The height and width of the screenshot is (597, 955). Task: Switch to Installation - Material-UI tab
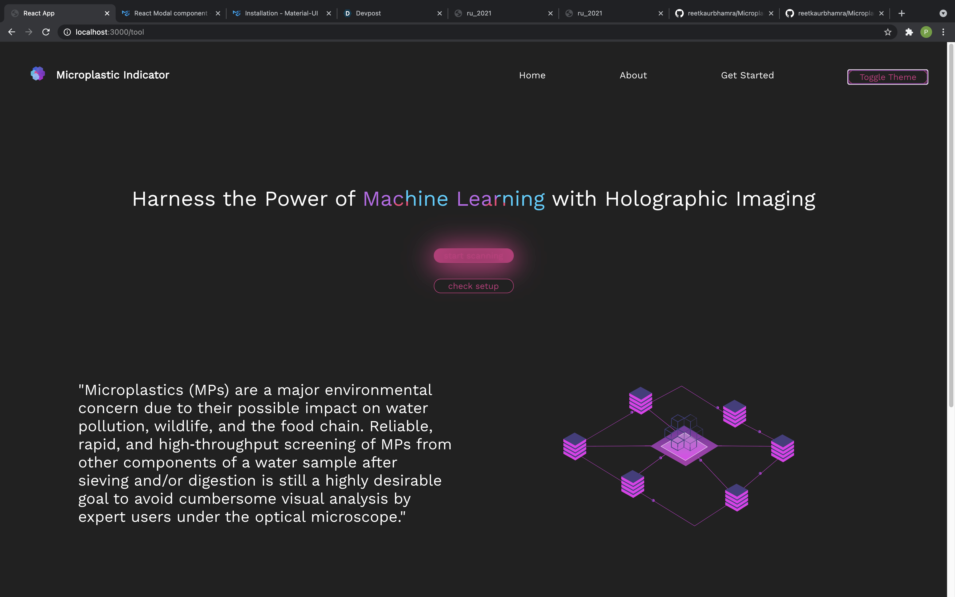[x=281, y=13]
